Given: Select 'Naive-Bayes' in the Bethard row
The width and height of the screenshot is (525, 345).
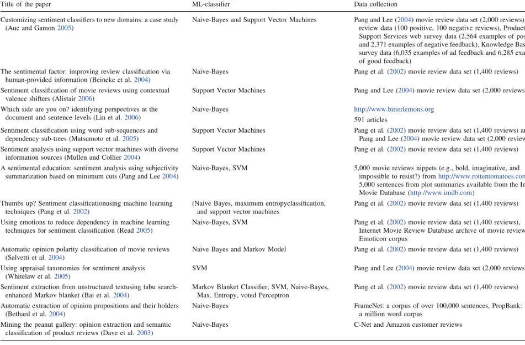Looking at the screenshot, I should tap(210, 306).
